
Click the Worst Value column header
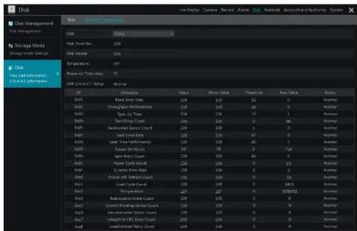pos(219,93)
